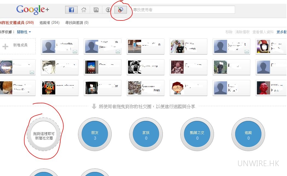Switch to the 尋找與邀請 (0) tab
This screenshot has width=287, height=176.
coord(77,23)
